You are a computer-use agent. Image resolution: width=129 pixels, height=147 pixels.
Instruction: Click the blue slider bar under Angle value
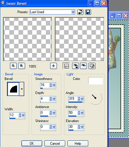coord(75,102)
